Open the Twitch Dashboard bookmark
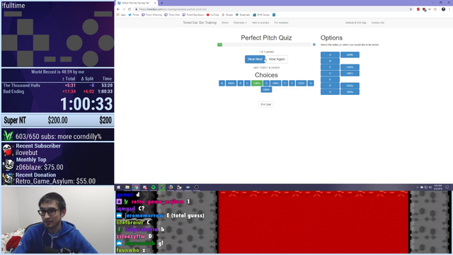This screenshot has height=255, width=453. 193,15
